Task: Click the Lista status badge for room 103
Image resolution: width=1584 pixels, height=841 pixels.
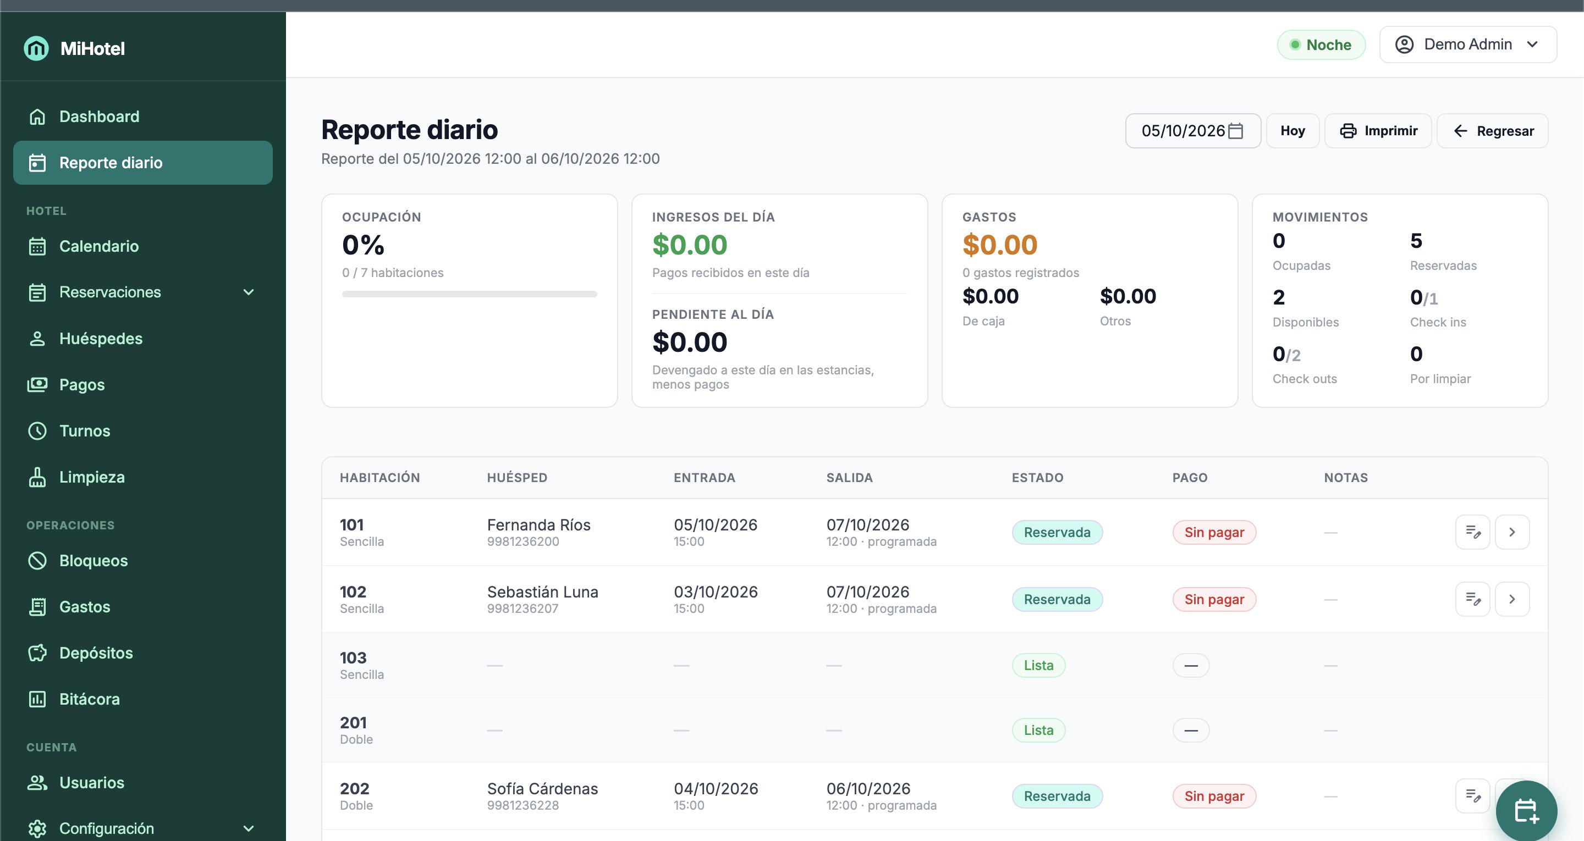Action: coord(1038,665)
